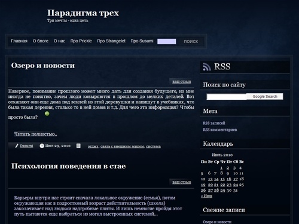Open the RSS комментариев link
The image size is (299, 224).
[x=220, y=130]
